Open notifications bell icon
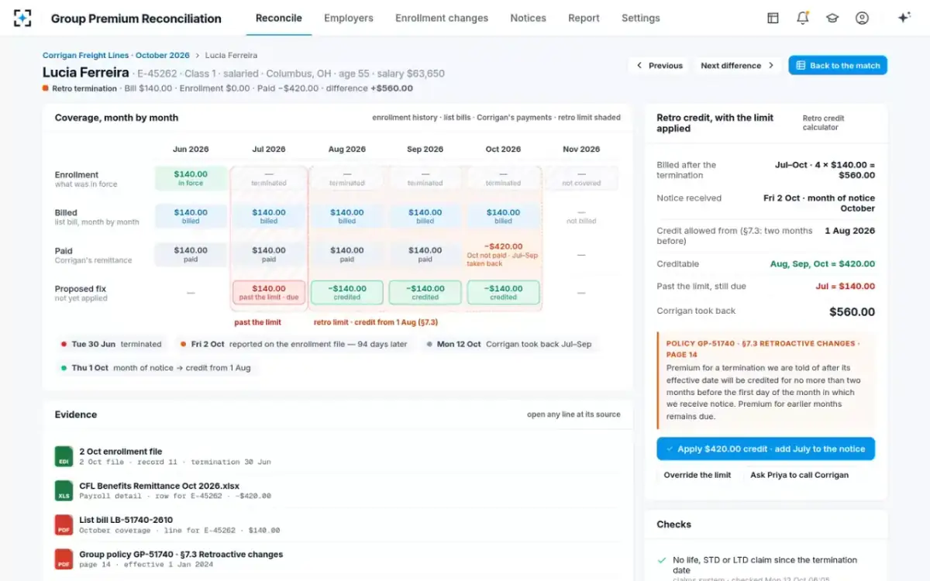Viewport: 930px width, 581px height. coord(803,18)
